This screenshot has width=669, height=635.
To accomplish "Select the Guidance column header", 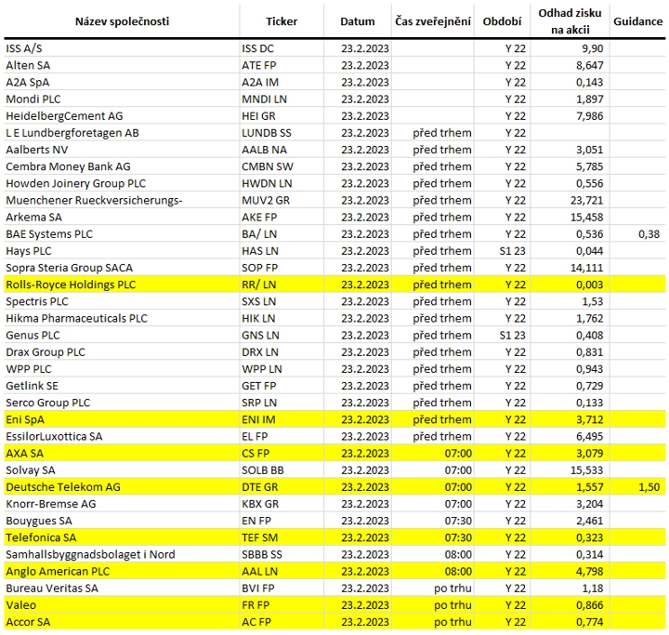I will click(x=637, y=21).
